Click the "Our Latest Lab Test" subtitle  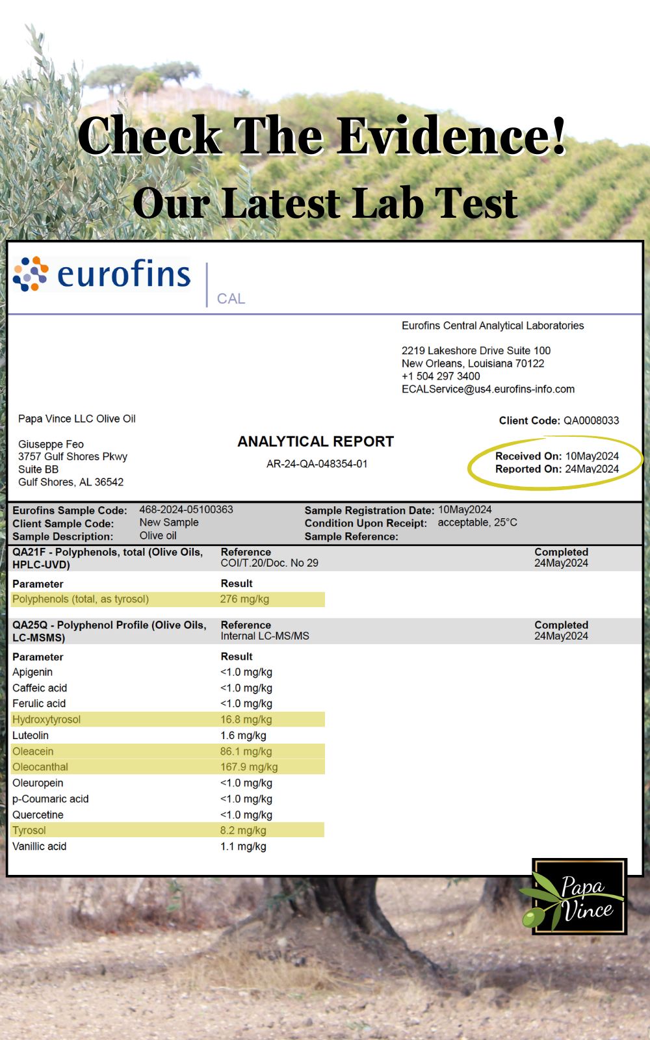click(x=325, y=203)
